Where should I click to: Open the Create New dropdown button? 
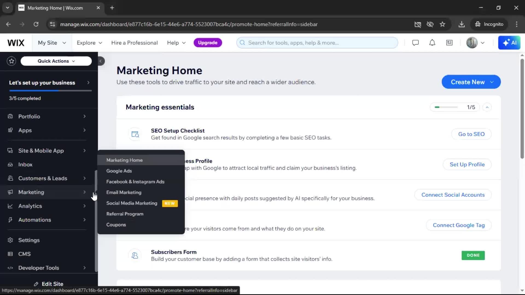pyautogui.click(x=471, y=82)
